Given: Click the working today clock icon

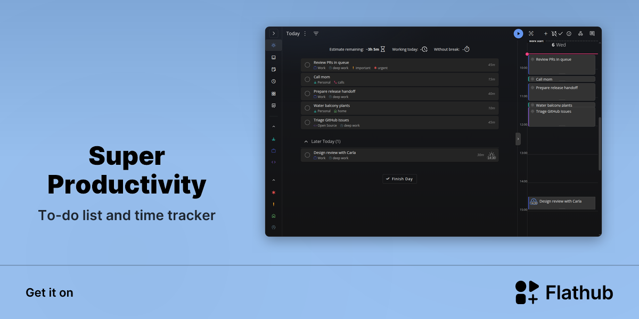Looking at the screenshot, I should click(x=424, y=49).
